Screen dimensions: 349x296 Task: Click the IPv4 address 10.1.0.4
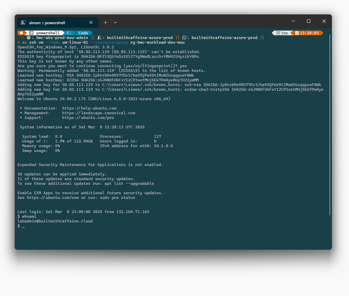click(x=163, y=146)
